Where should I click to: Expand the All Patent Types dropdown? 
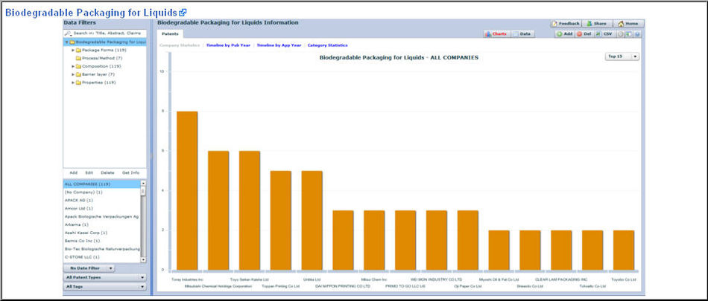(x=105, y=277)
